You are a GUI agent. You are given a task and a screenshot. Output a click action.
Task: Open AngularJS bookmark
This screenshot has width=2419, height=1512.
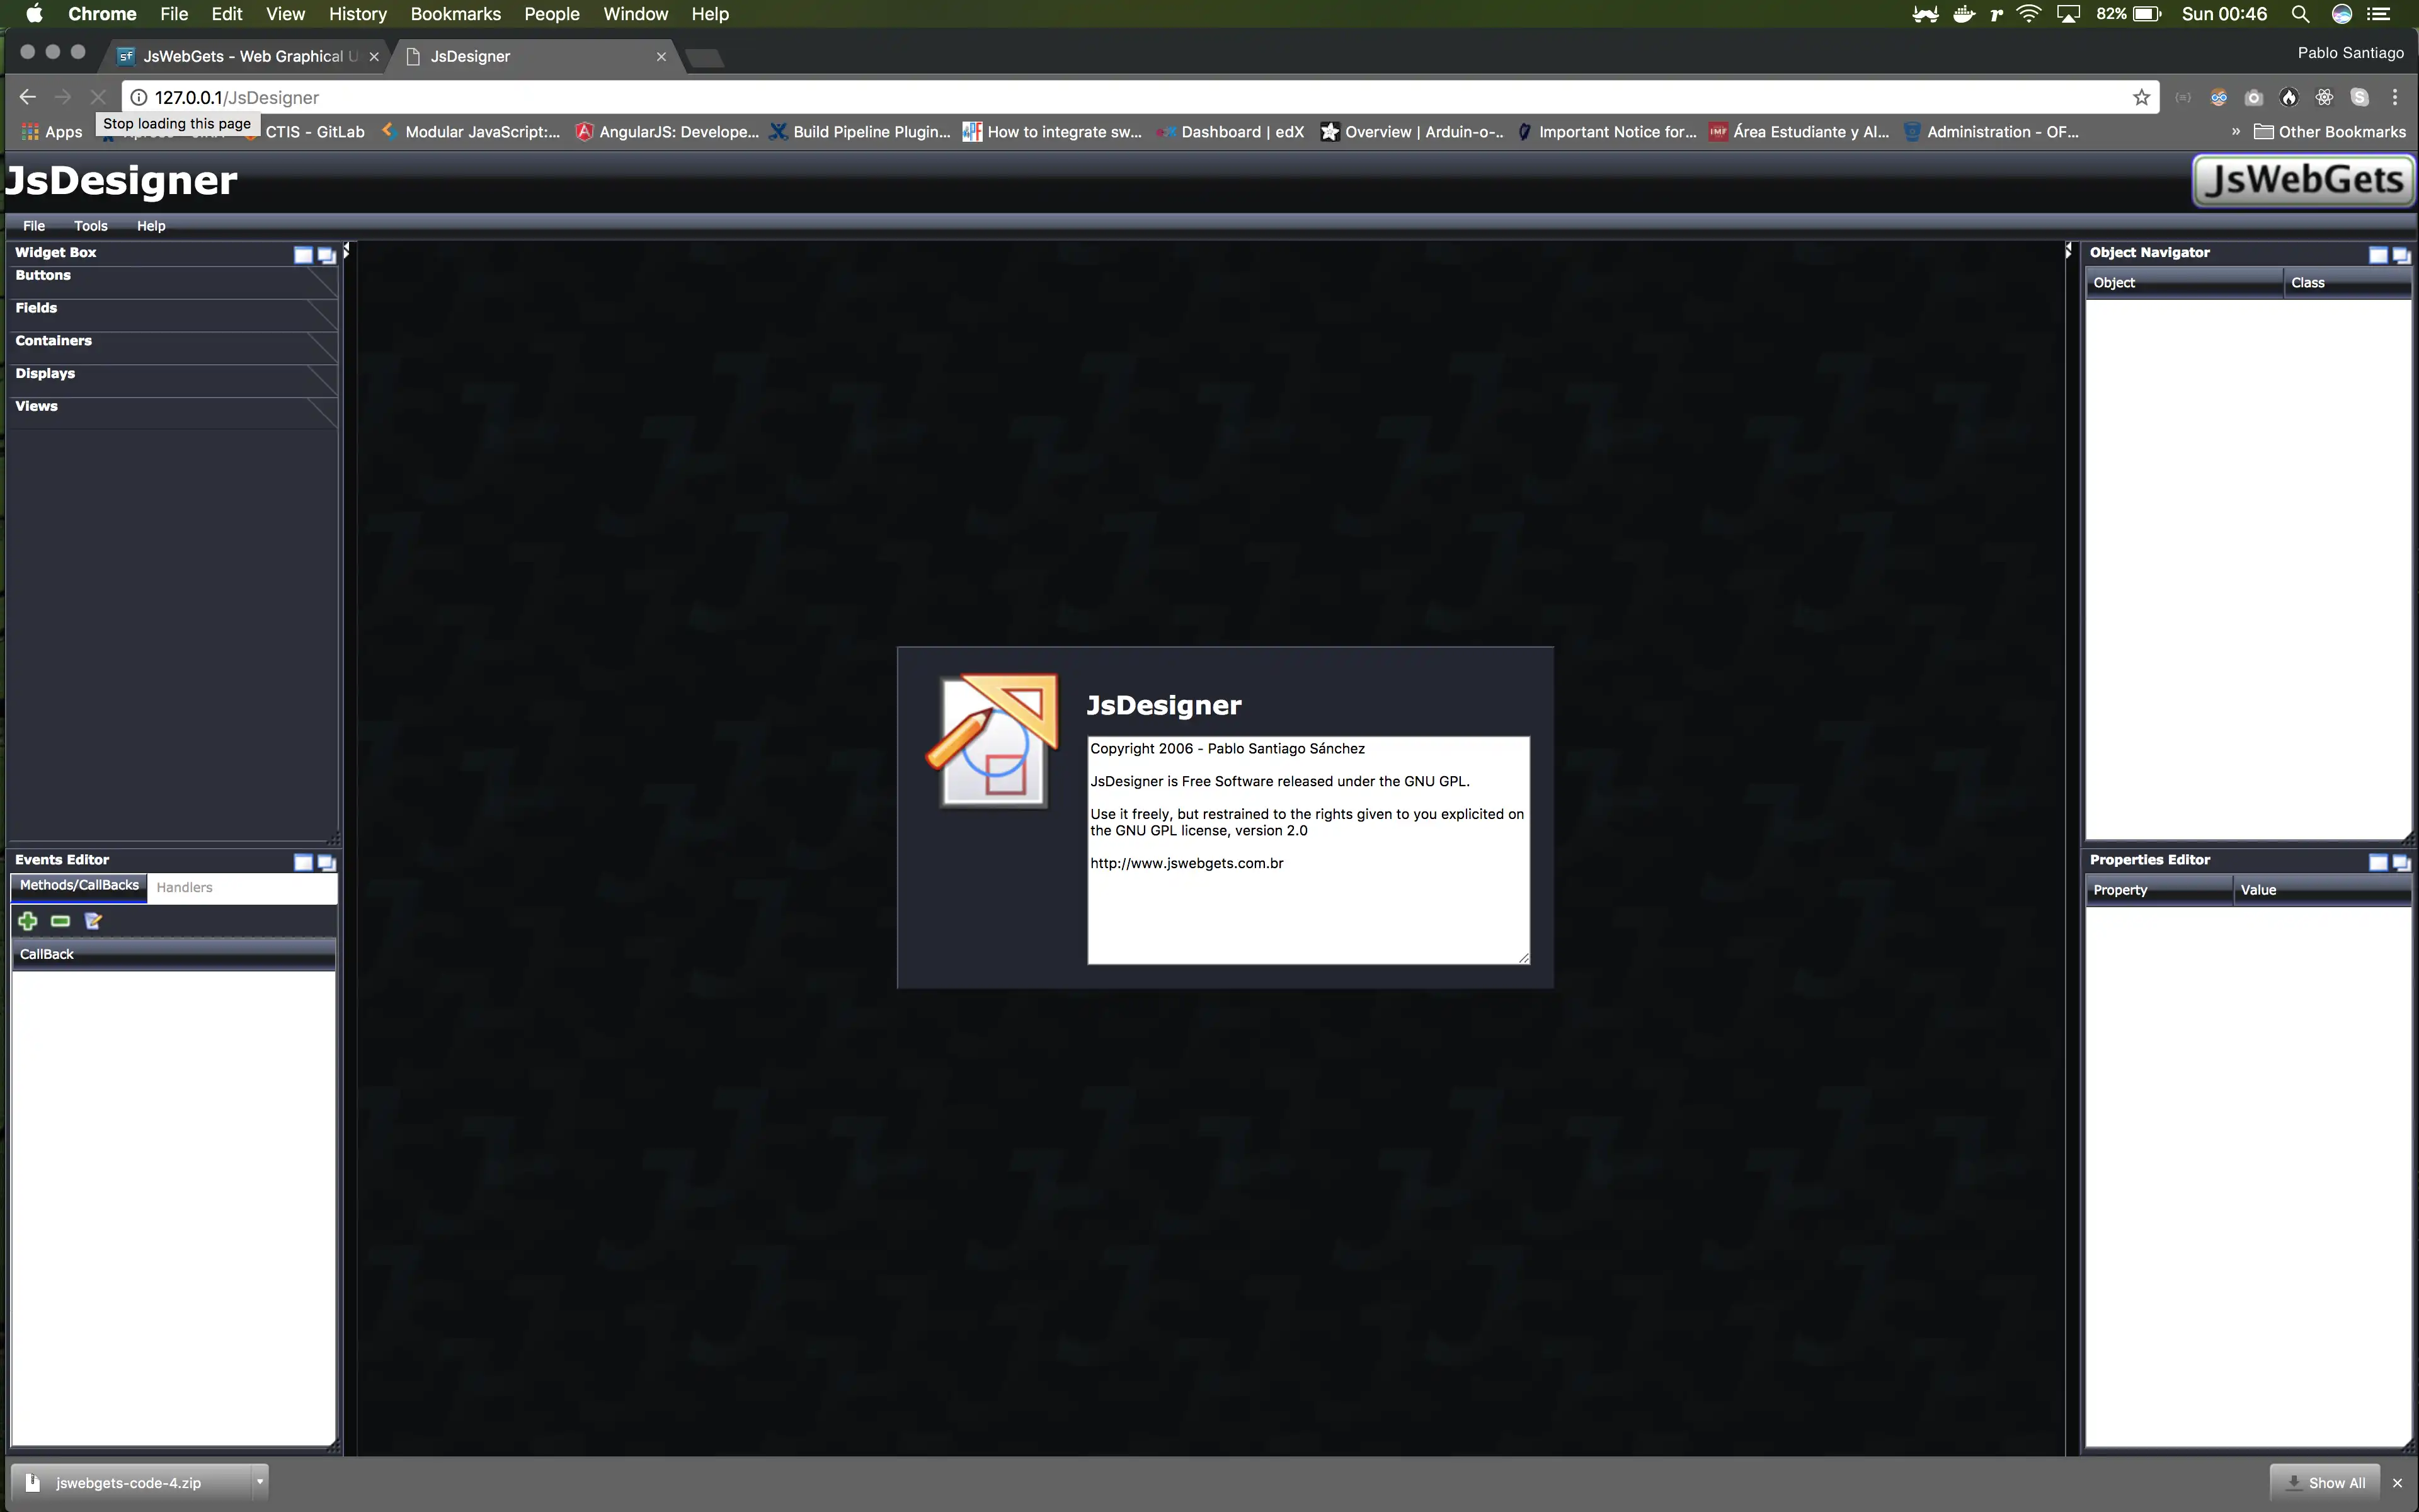[x=668, y=131]
